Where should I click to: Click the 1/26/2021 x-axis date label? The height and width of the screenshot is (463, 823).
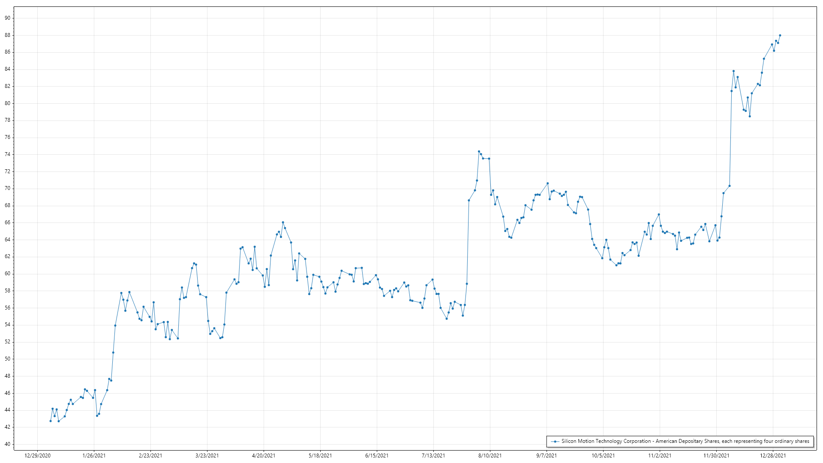(94, 456)
